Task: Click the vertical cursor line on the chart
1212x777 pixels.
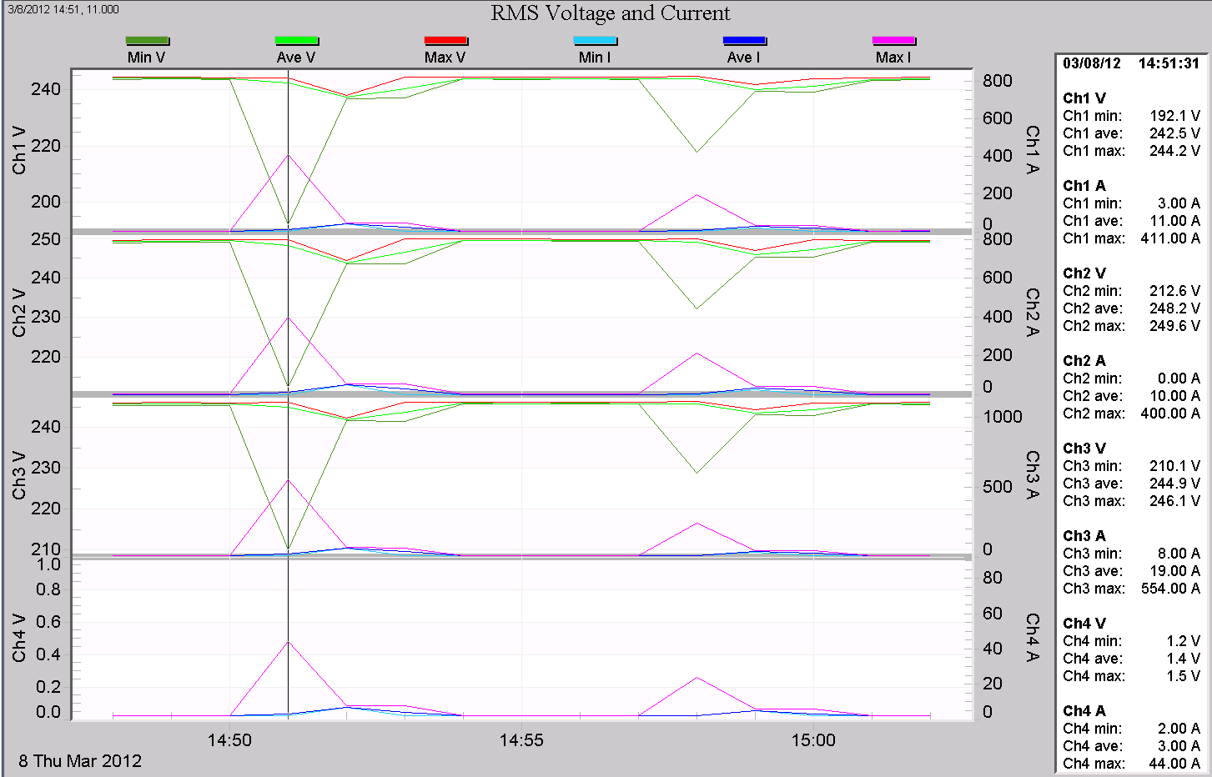Action: pos(289,333)
